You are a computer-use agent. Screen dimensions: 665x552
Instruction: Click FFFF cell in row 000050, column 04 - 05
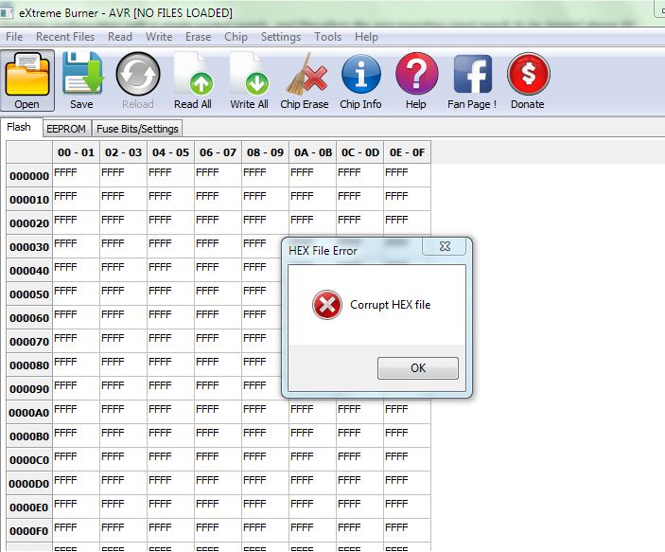coord(170,294)
